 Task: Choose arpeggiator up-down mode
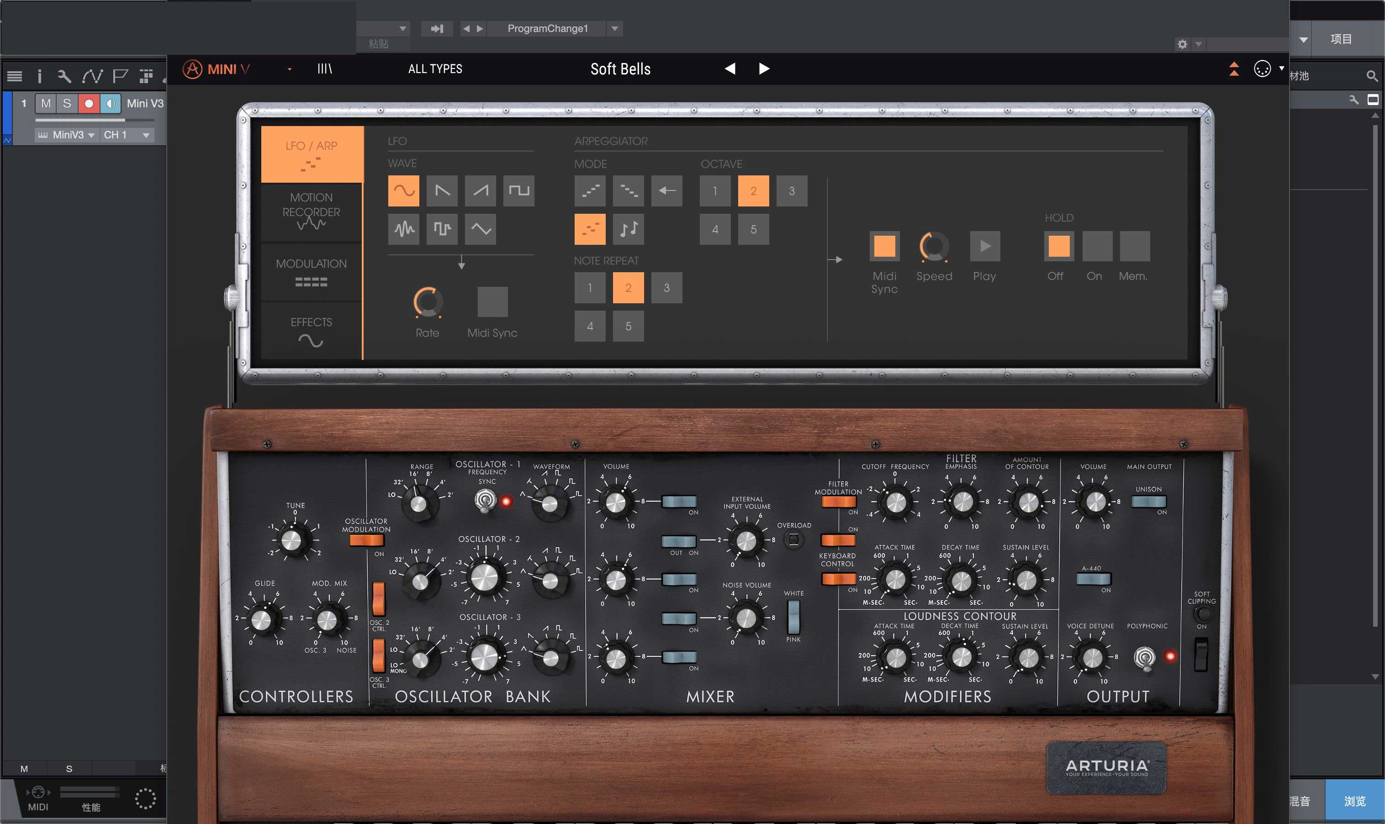click(x=590, y=229)
